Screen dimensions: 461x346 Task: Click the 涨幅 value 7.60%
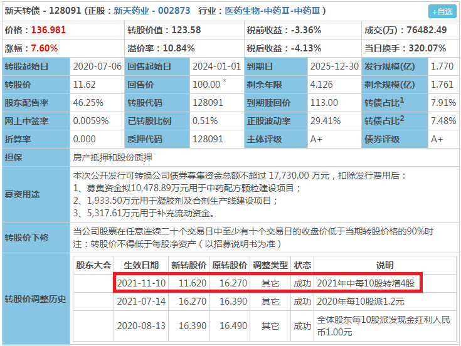pos(45,48)
